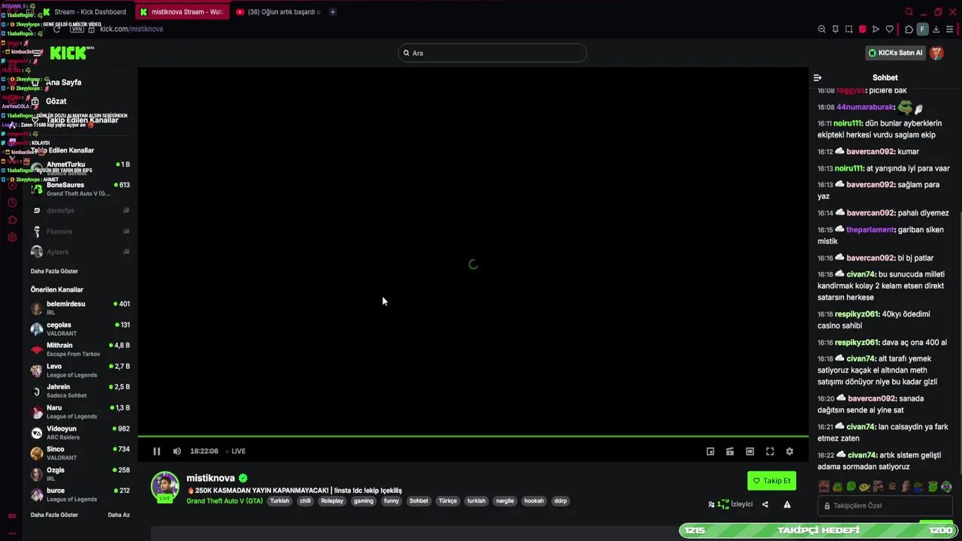Open the clip creation icon

tap(730, 451)
